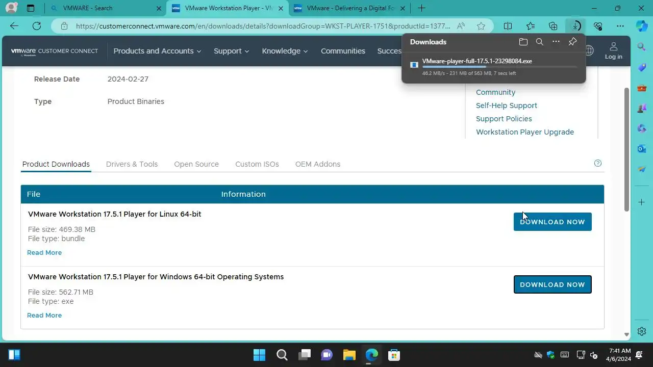This screenshot has width=653, height=367.
Task: Open a new tab with plus
Action: (421, 8)
